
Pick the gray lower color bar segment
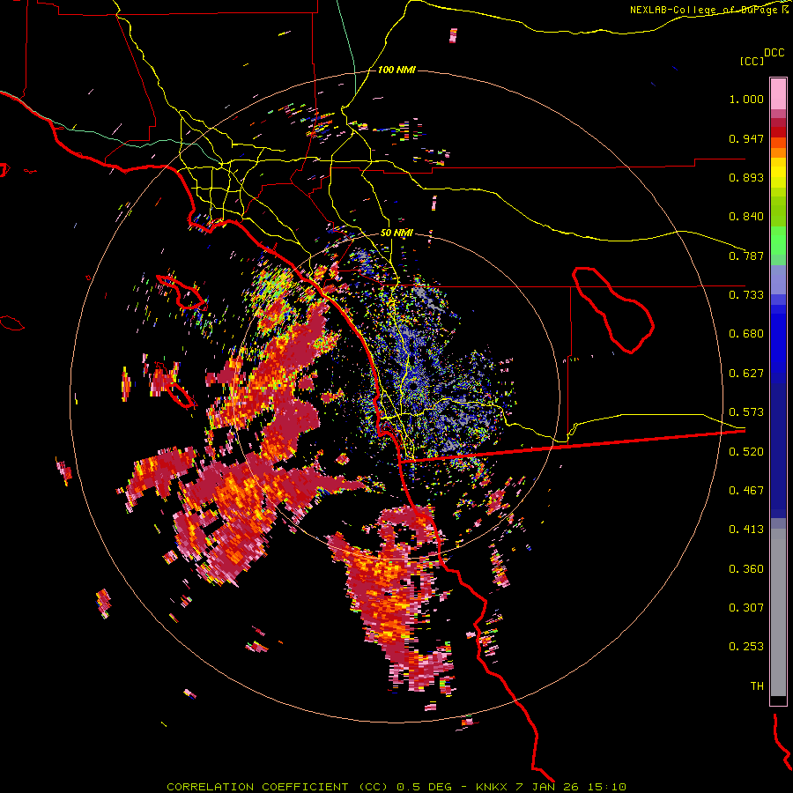pyautogui.click(x=778, y=612)
